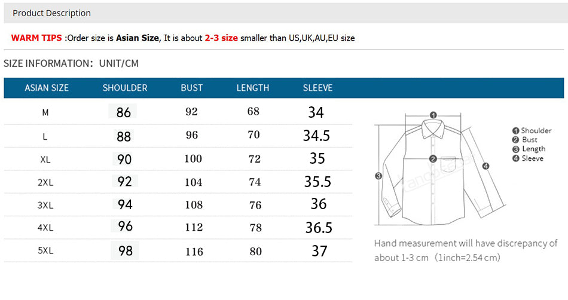The height and width of the screenshot is (300, 568).
Task: Click the Shoulder legend entry
Action: [532, 131]
